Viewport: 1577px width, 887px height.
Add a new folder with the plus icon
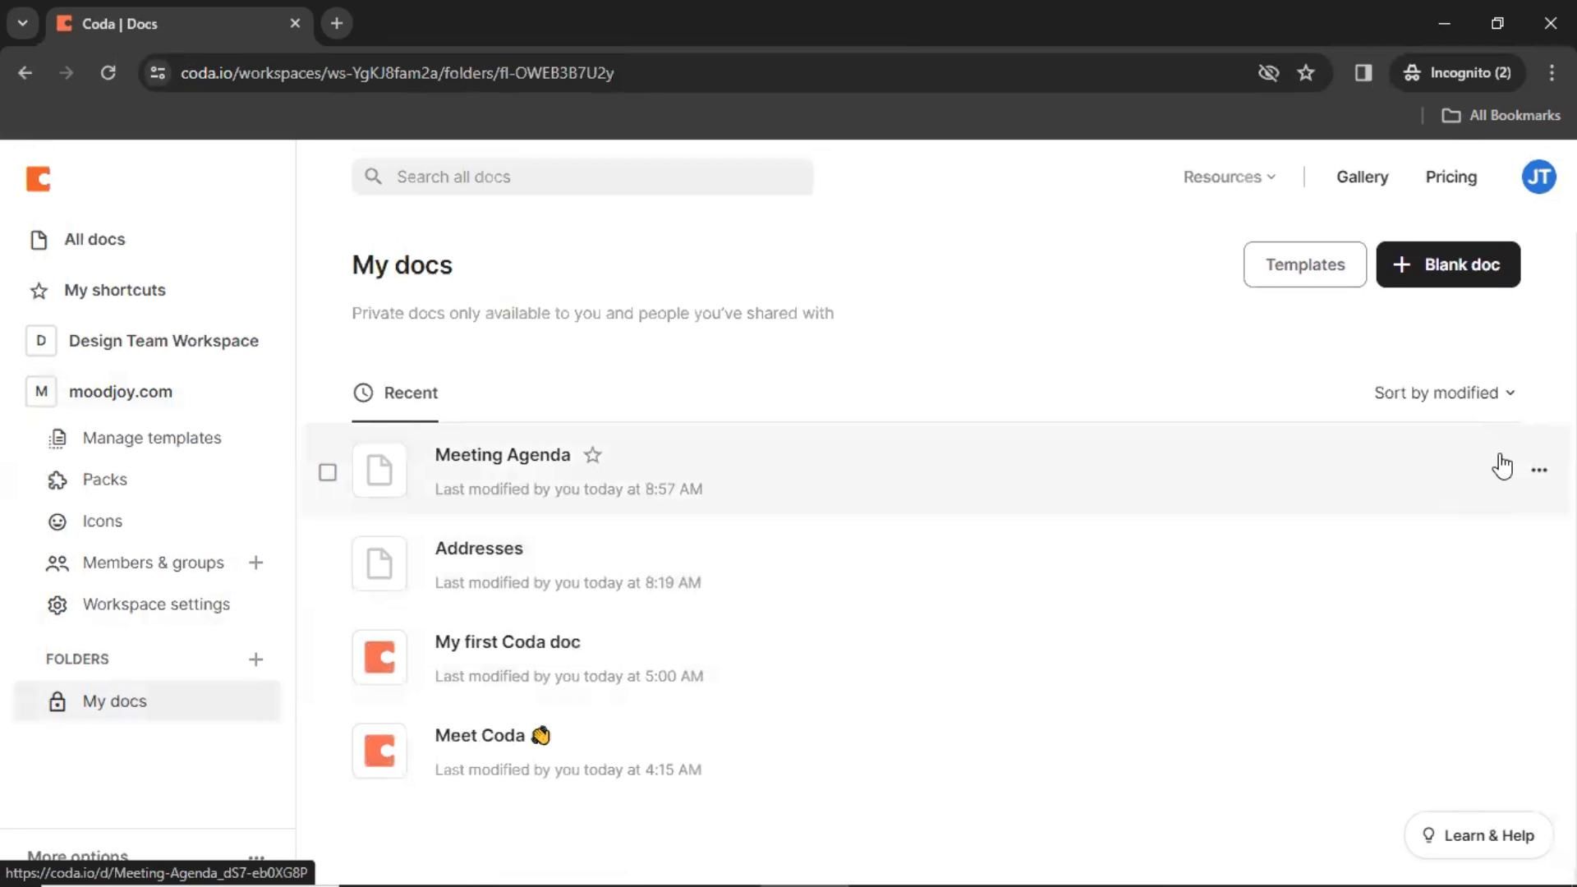point(255,660)
